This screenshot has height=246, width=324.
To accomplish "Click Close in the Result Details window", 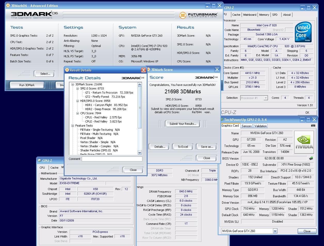I will [x=133, y=170].
